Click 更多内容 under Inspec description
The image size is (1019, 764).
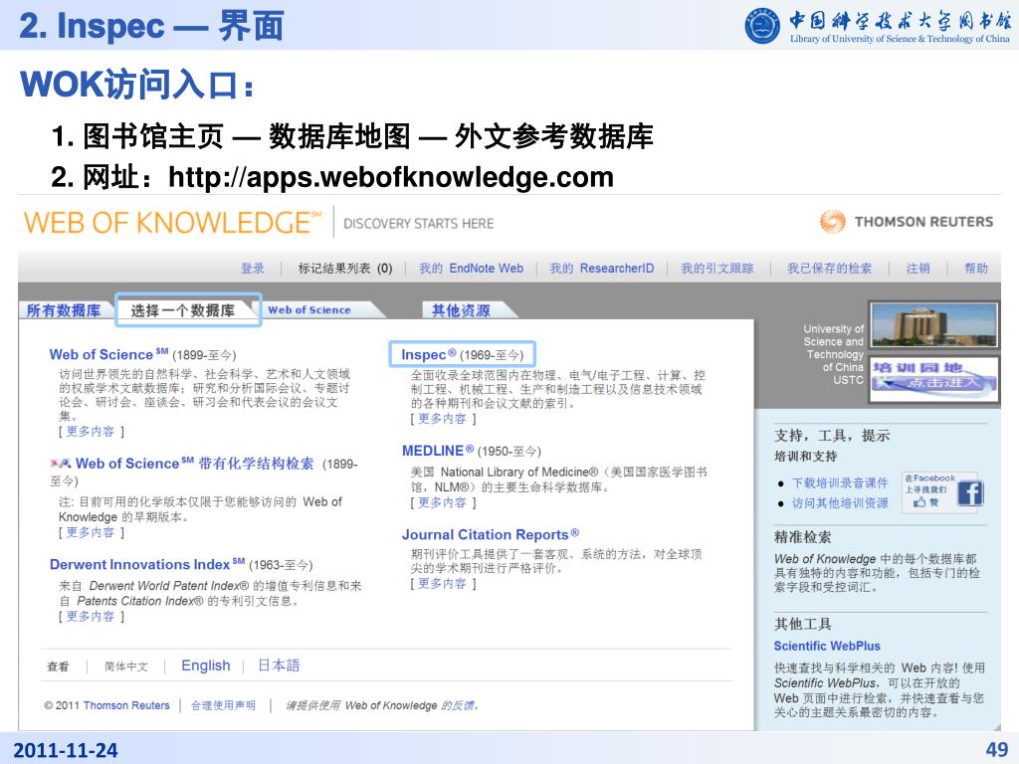click(x=442, y=419)
